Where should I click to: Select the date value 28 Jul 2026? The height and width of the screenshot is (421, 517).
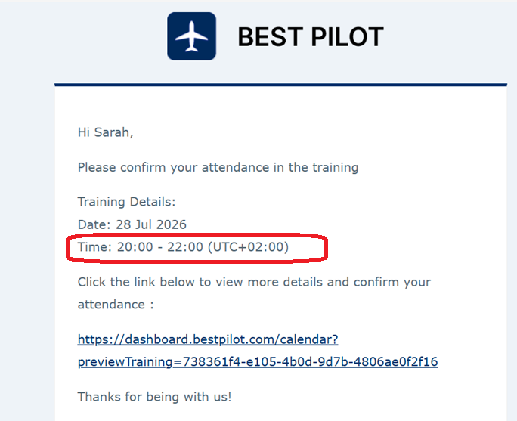(x=151, y=224)
